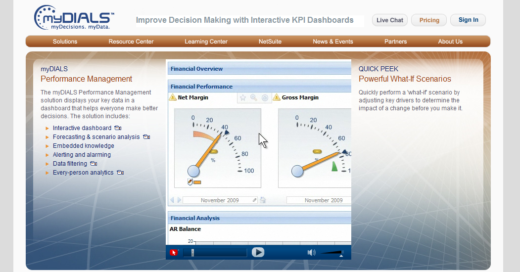Play video icon beside Interactive dashboard

(118, 128)
